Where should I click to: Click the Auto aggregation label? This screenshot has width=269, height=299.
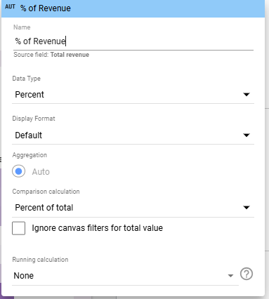pos(41,172)
